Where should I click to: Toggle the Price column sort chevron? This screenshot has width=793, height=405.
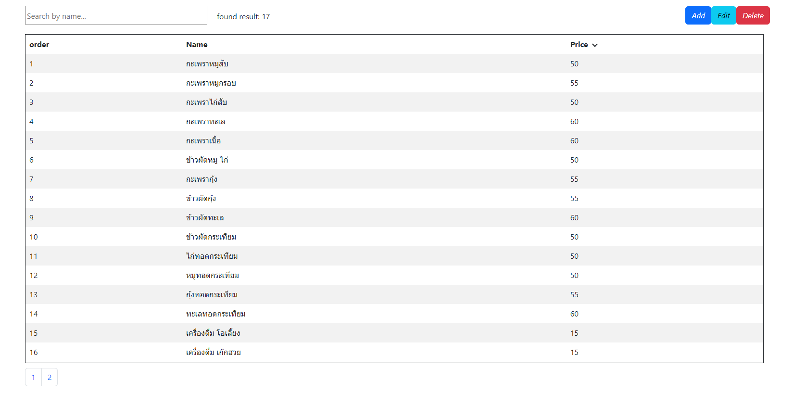tap(595, 45)
